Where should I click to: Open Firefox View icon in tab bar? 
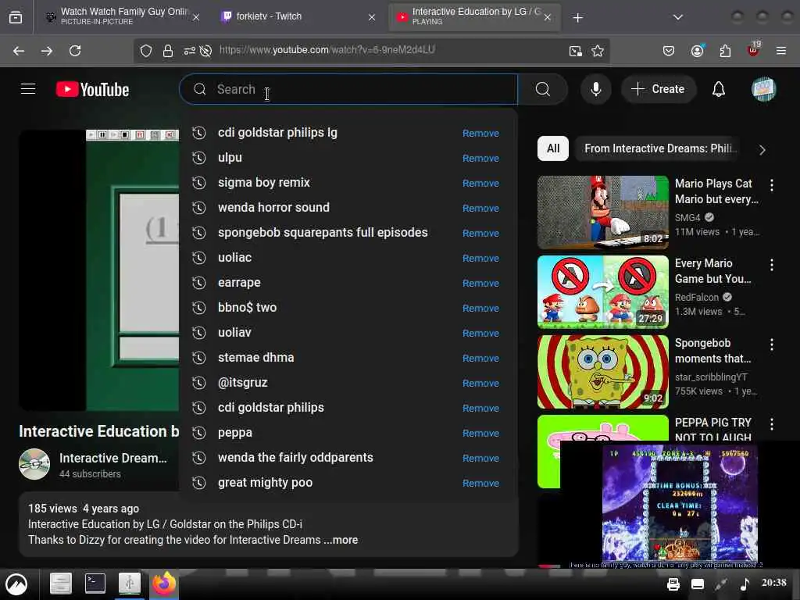tap(16, 17)
